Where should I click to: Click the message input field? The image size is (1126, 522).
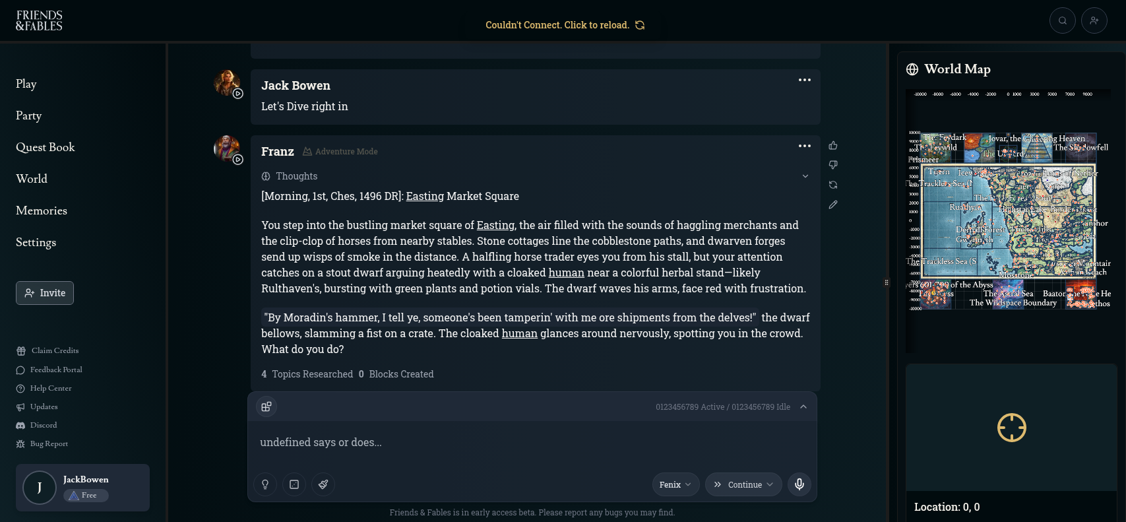(532, 442)
